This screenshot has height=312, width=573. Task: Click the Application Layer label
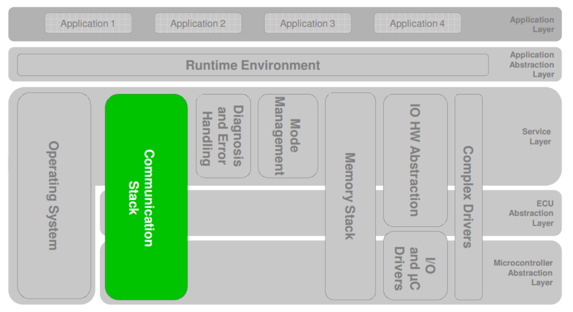tap(532, 25)
